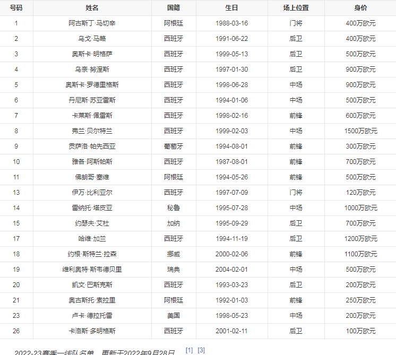Click the 身价 column header
The height and width of the screenshot is (355, 396).
360,8
